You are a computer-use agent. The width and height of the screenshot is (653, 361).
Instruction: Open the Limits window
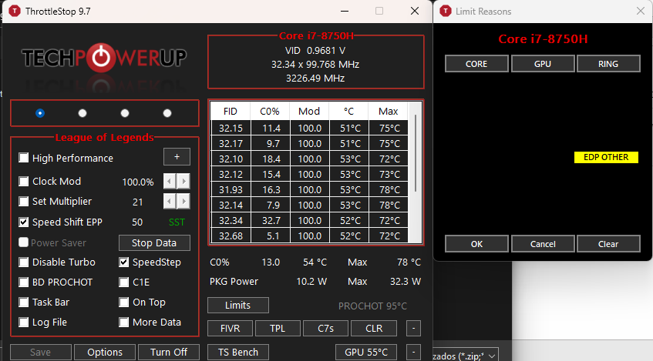point(238,306)
